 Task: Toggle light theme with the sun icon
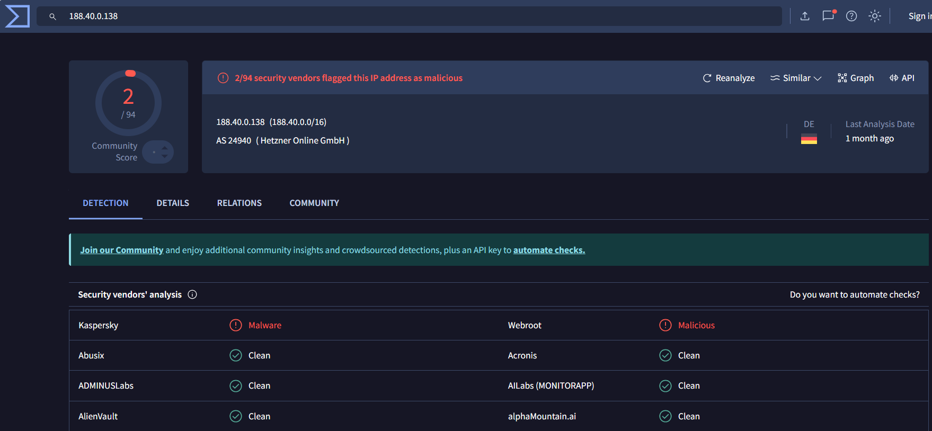(875, 16)
